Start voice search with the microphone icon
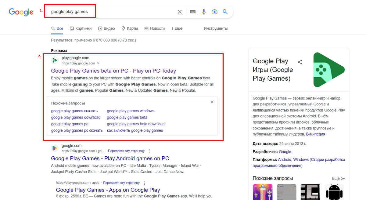This screenshot has height=200, width=366. pyautogui.click(x=204, y=12)
